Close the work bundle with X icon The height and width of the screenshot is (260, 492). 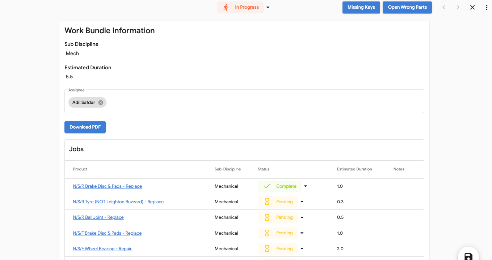[x=472, y=7]
